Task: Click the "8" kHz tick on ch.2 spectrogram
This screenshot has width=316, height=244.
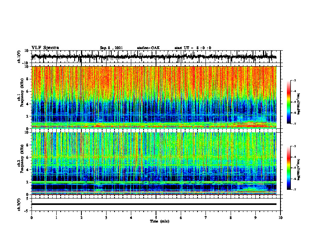Action: (28, 145)
